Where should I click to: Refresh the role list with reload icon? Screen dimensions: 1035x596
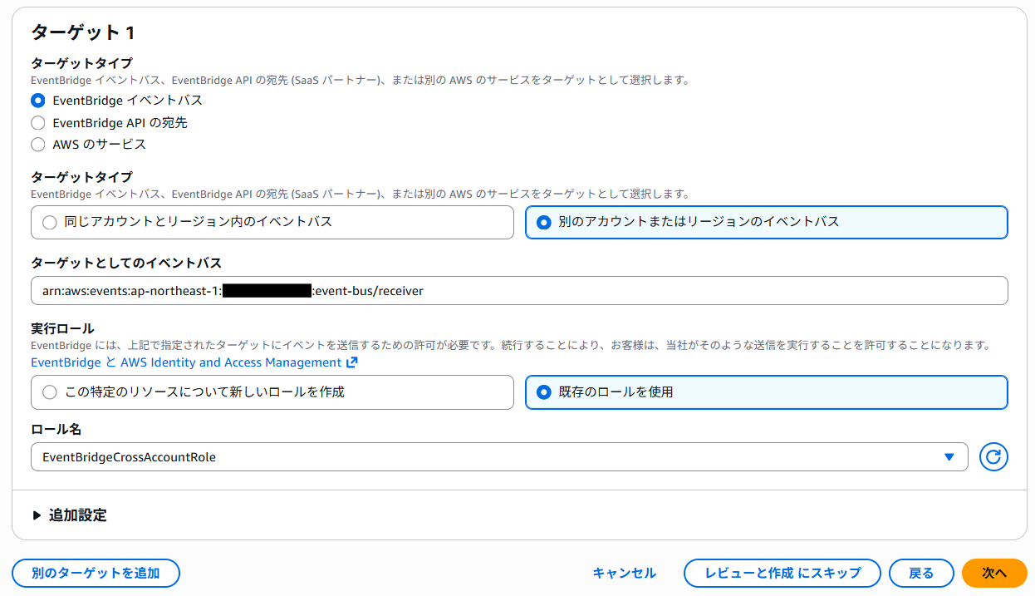993,456
